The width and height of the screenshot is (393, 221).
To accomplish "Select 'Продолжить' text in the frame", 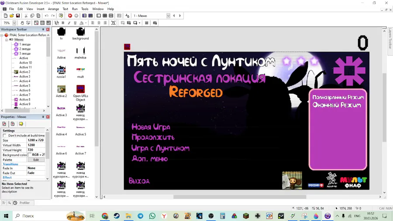I will coord(153,137).
